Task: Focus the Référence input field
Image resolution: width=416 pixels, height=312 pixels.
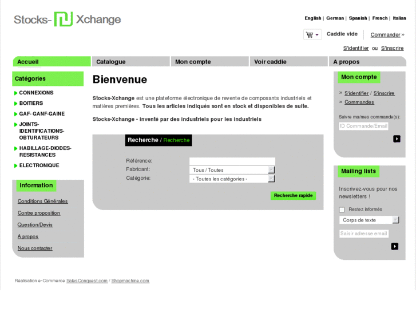Action: [x=232, y=161]
